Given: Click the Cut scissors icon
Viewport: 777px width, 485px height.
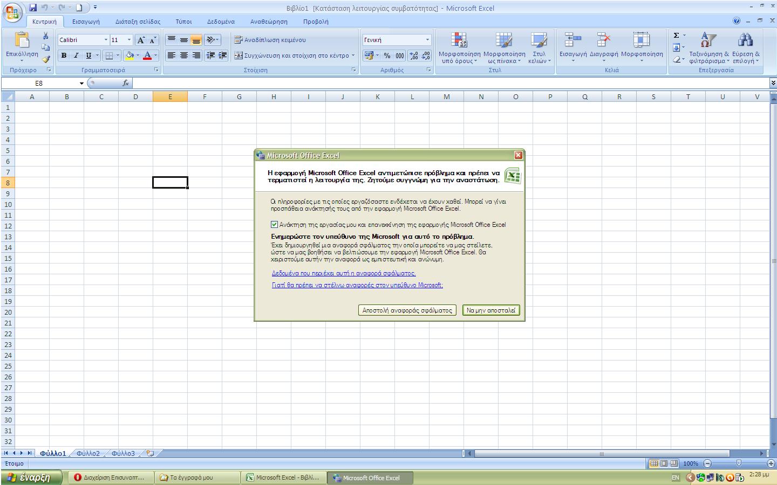Looking at the screenshot, I should pyautogui.click(x=46, y=36).
